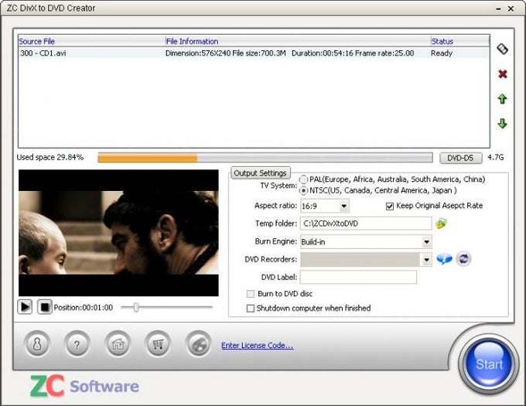This screenshot has width=526, height=406.
Task: Open the Enter License Code link
Action: [258, 346]
